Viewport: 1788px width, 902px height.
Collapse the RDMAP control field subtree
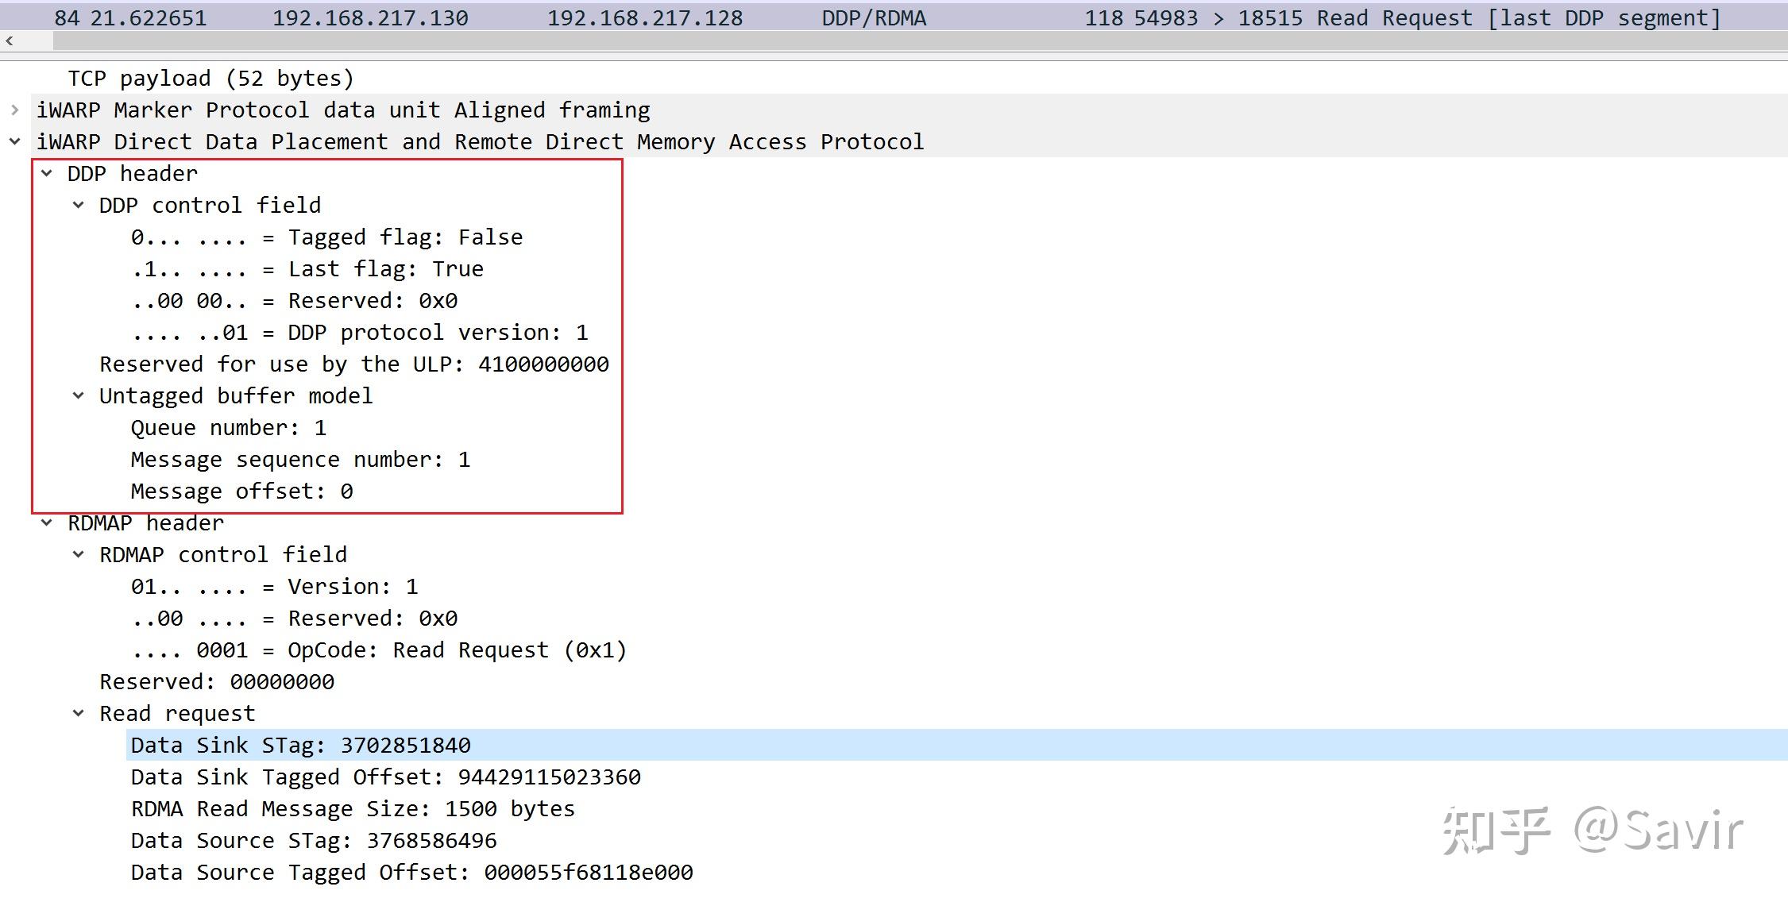click(x=78, y=554)
